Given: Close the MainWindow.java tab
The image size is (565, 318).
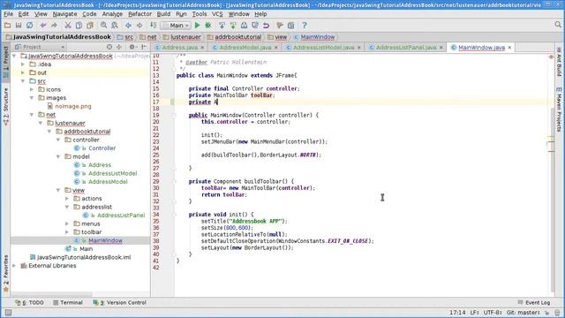Looking at the screenshot, I should point(509,48).
